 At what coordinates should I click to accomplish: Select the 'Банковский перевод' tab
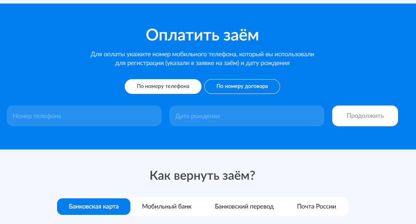(x=244, y=206)
